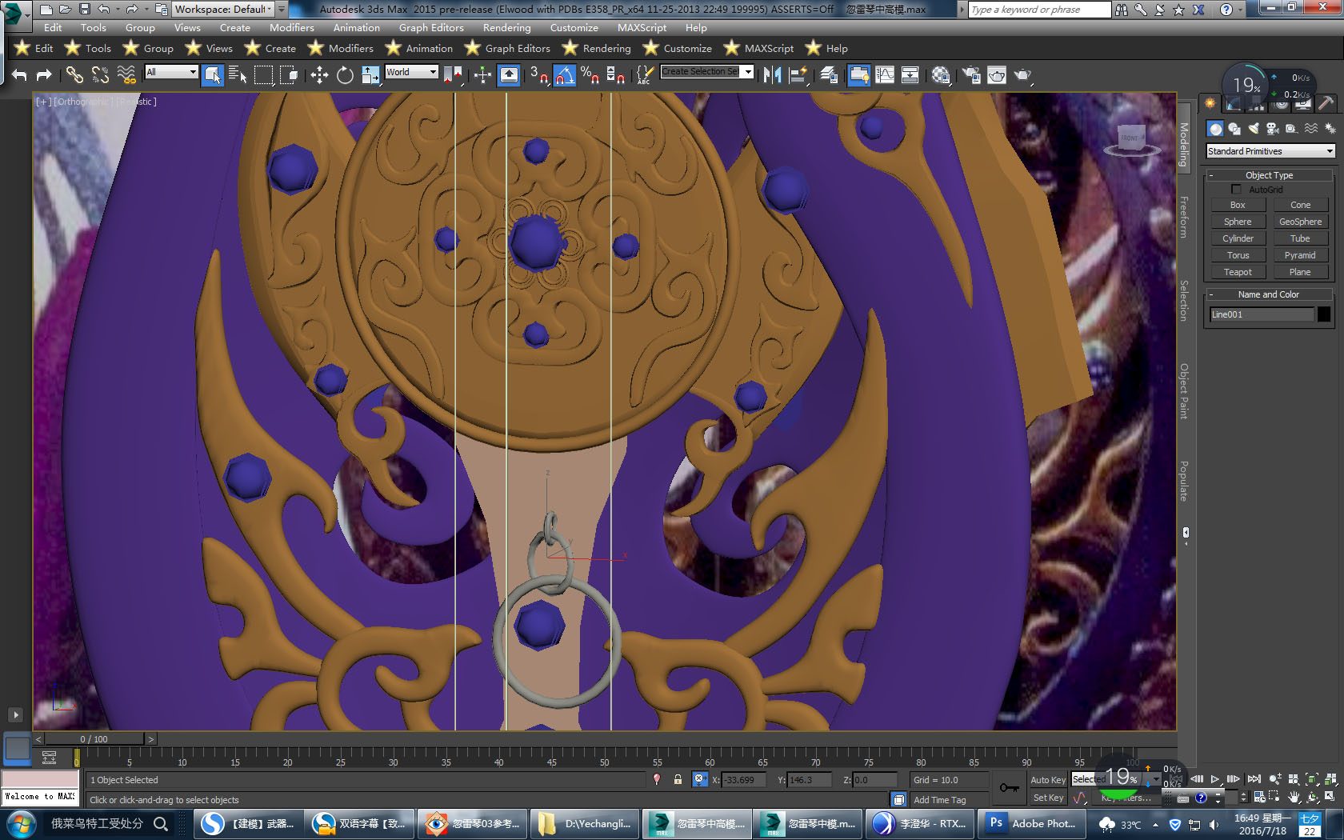Enable the AutoGrid checkbox
This screenshot has width=1344, height=840.
pyautogui.click(x=1236, y=190)
